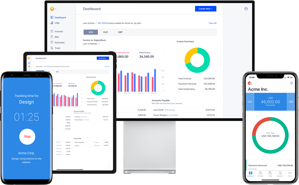Click the edit pencil beside Last 12 Months
The height and width of the screenshot is (185, 299).
click(99, 44)
